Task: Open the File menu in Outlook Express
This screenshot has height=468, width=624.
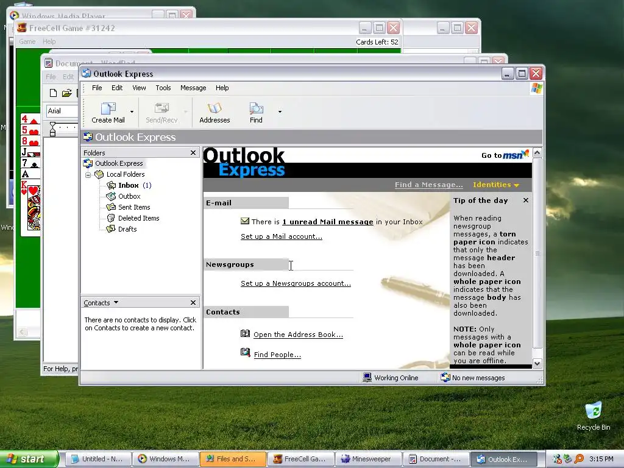Action: [97, 88]
